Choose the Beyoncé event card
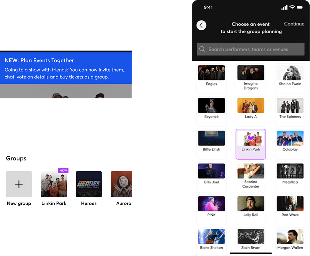The height and width of the screenshot is (256, 310). coord(211,111)
